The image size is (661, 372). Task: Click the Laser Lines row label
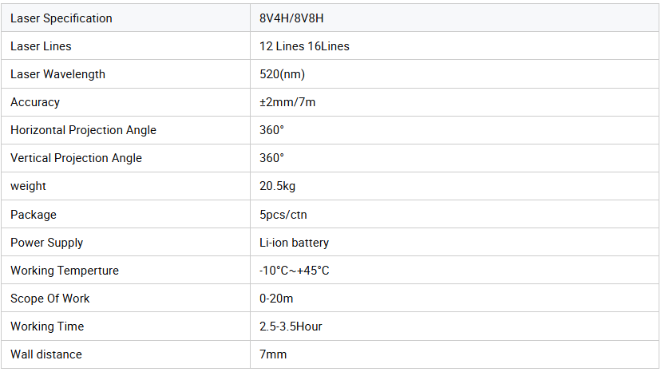coord(41,46)
